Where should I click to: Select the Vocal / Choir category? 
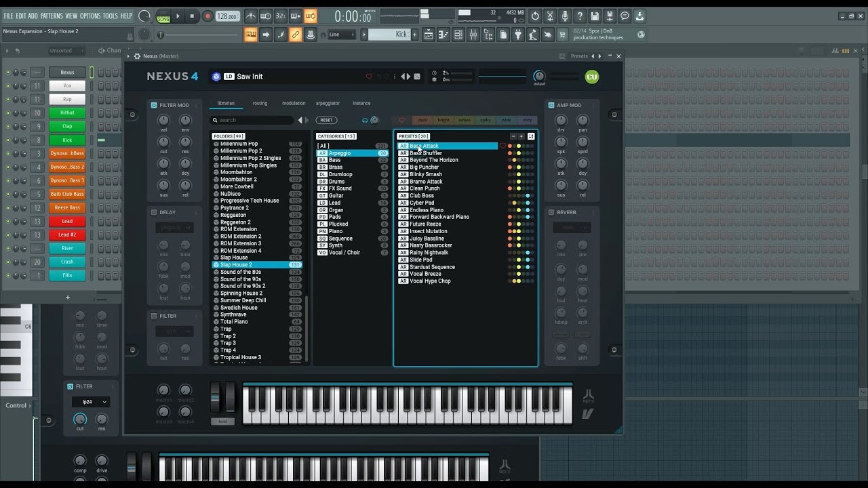352,252
